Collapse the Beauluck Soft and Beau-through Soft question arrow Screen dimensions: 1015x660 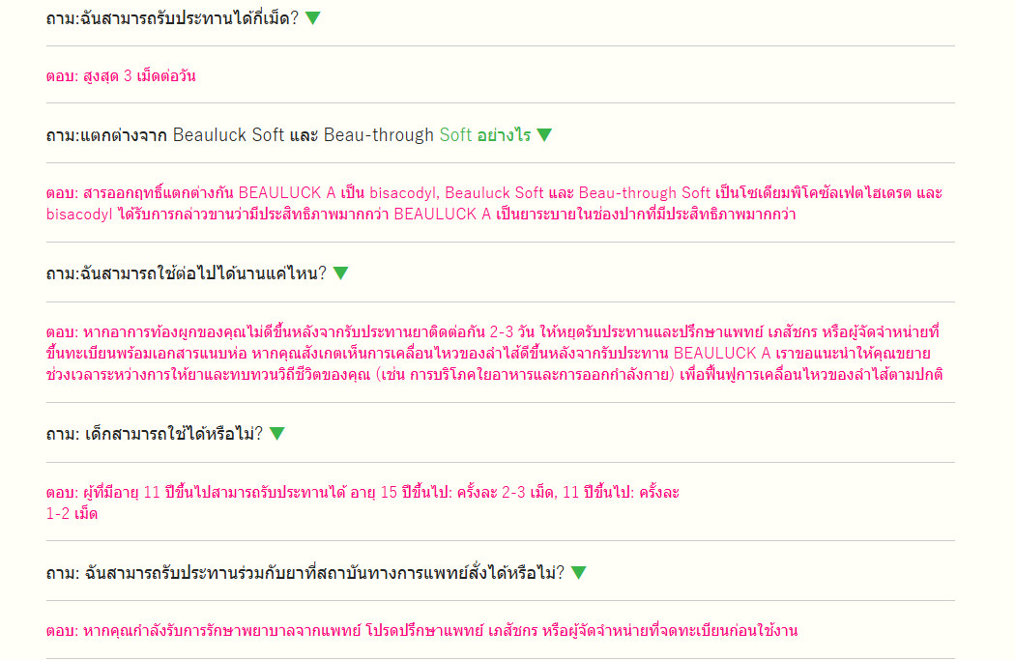click(x=544, y=134)
